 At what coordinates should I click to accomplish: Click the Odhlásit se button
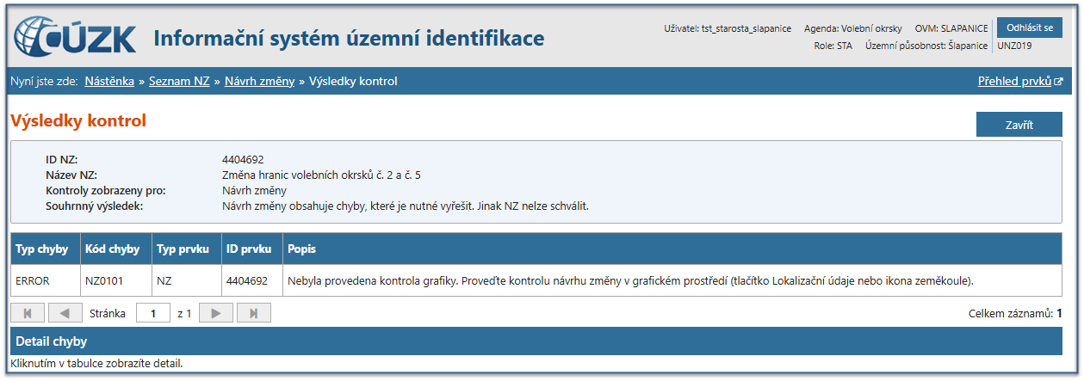tap(1029, 28)
